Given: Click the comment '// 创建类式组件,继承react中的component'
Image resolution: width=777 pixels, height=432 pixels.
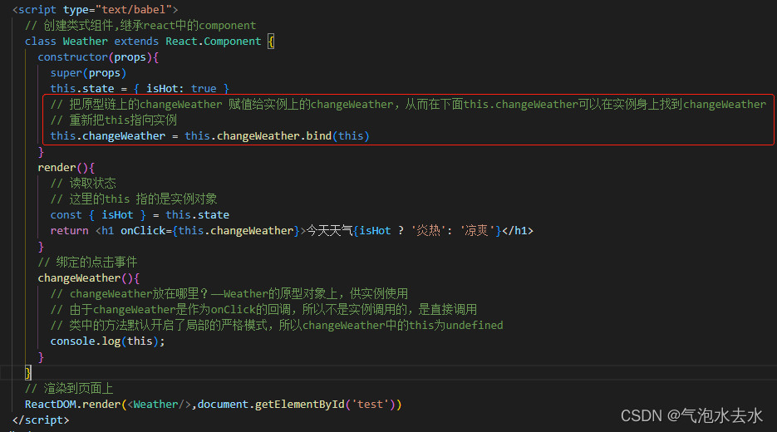Looking at the screenshot, I should pyautogui.click(x=140, y=25).
